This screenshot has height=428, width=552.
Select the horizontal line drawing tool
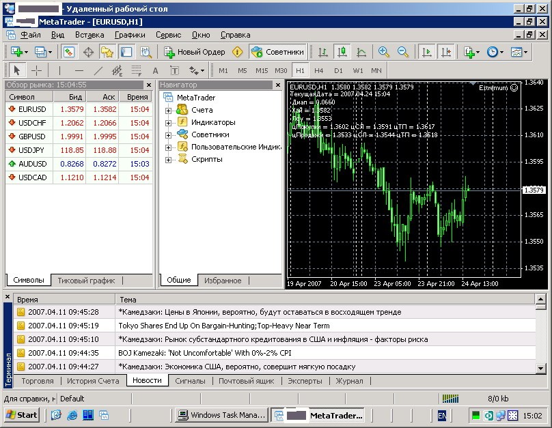(79, 71)
